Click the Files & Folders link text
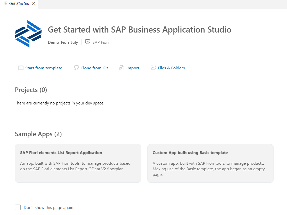Image resolution: width=287 pixels, height=215 pixels. pos(171,68)
